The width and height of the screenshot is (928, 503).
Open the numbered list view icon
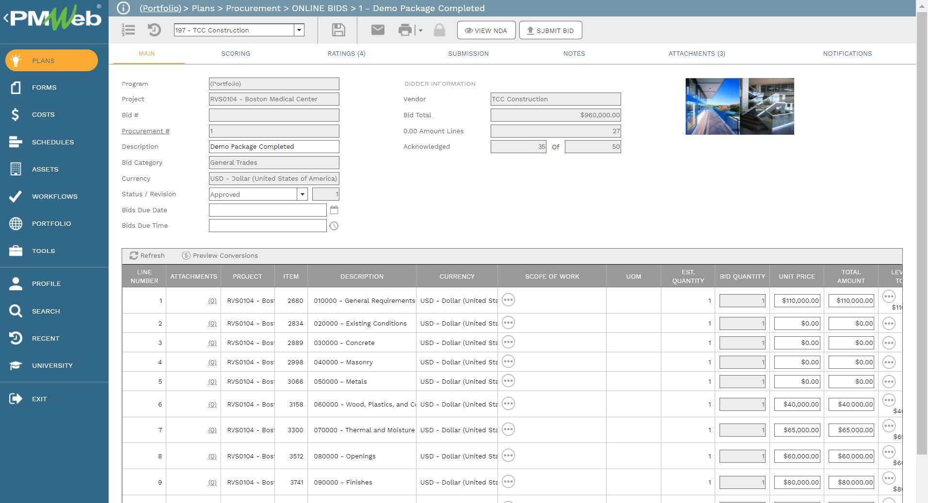coord(128,30)
